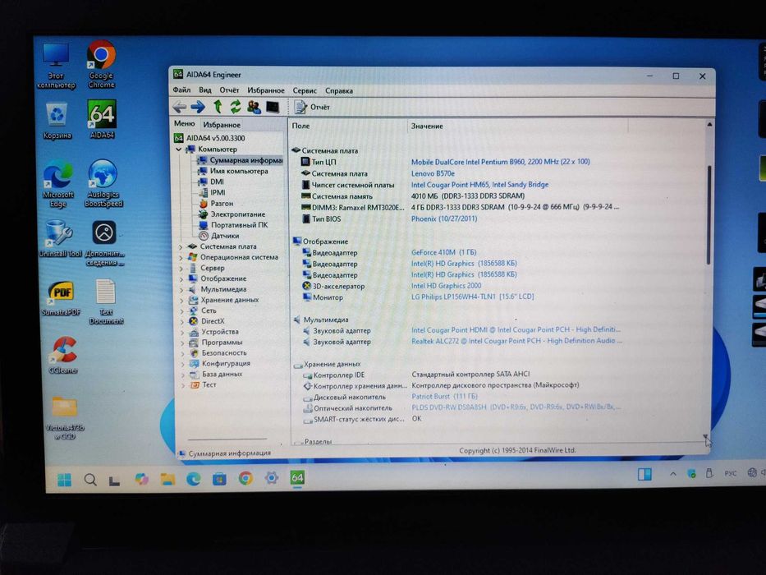Viewport: 766px width, 575px height.
Task: Select the Phoenix (10/27/2011) BIOS link
Action: pyautogui.click(x=444, y=218)
